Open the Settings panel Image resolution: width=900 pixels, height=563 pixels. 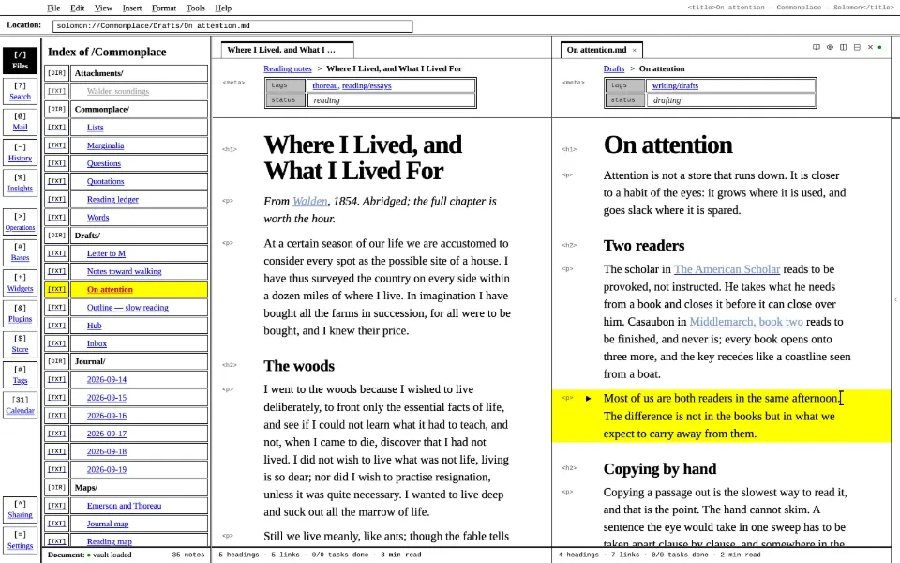(20, 540)
